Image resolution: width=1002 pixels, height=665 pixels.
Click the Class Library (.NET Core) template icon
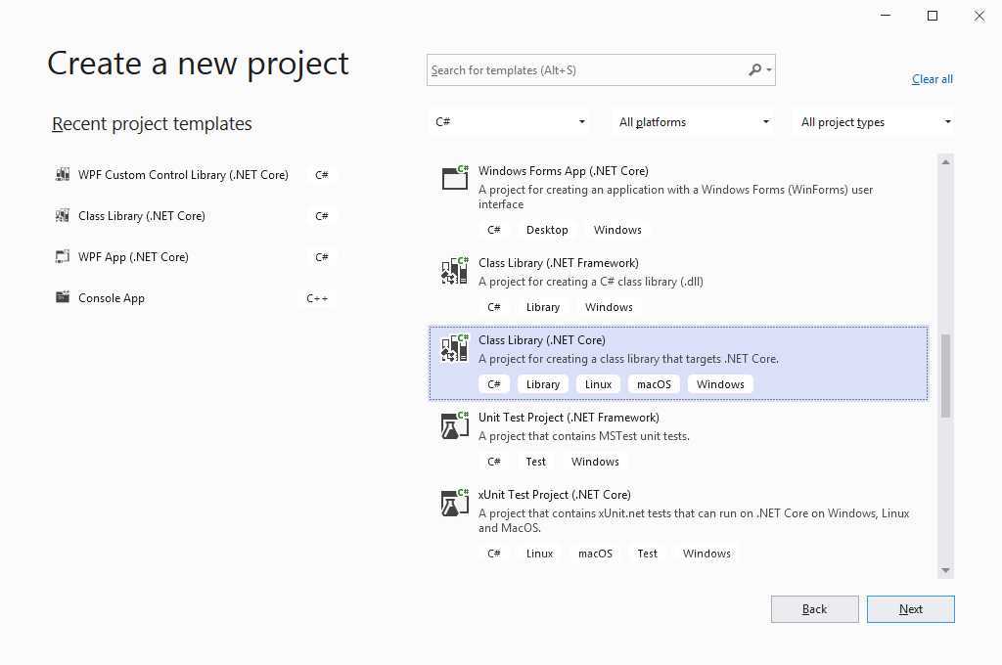(x=455, y=348)
